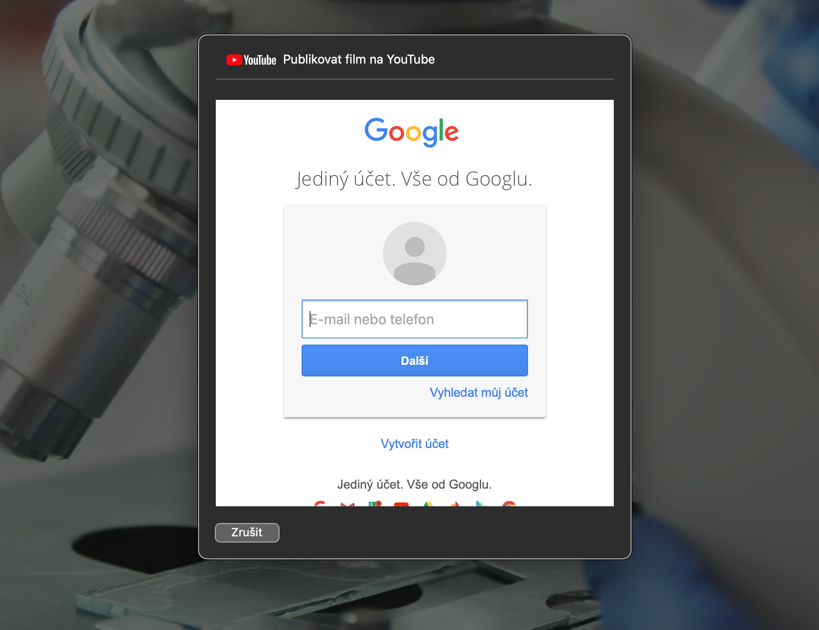
Task: Click the colorful Google logo
Action: point(412,132)
